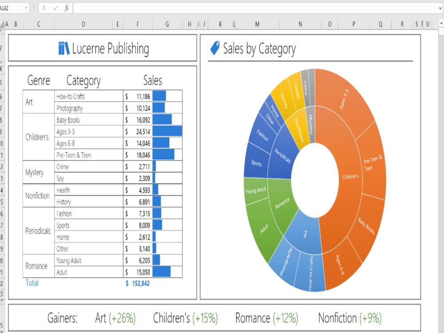This screenshot has height=333, width=444.
Task: Click the orange Children's inner ring segment
Action: coord(350,177)
